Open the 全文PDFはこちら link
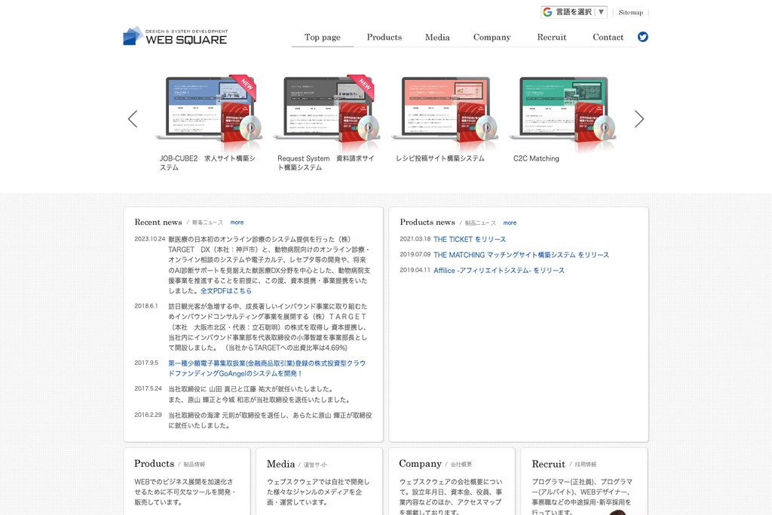 pos(226,291)
